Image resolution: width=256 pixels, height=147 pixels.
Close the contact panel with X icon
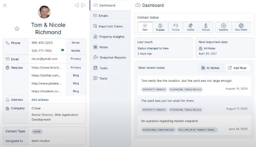[5, 5]
